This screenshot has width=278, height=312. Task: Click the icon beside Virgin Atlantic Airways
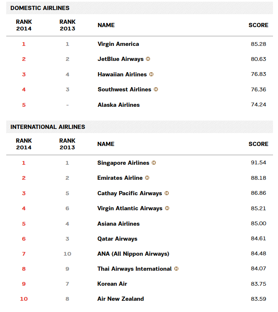click(x=167, y=208)
